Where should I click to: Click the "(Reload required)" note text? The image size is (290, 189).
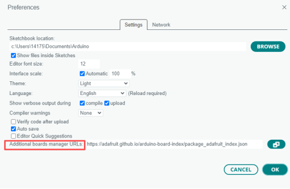(147, 93)
